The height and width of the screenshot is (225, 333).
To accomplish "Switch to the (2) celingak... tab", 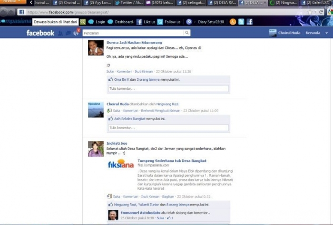I will (x=191, y=3).
